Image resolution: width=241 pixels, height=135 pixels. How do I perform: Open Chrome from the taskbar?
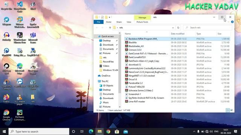(108, 132)
